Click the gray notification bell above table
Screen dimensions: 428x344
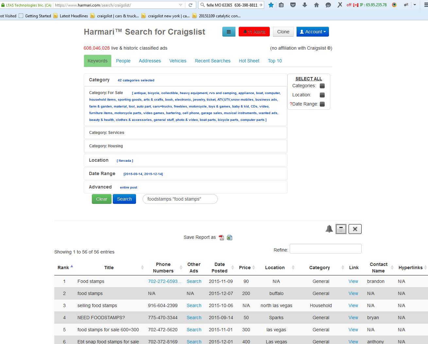point(329,229)
